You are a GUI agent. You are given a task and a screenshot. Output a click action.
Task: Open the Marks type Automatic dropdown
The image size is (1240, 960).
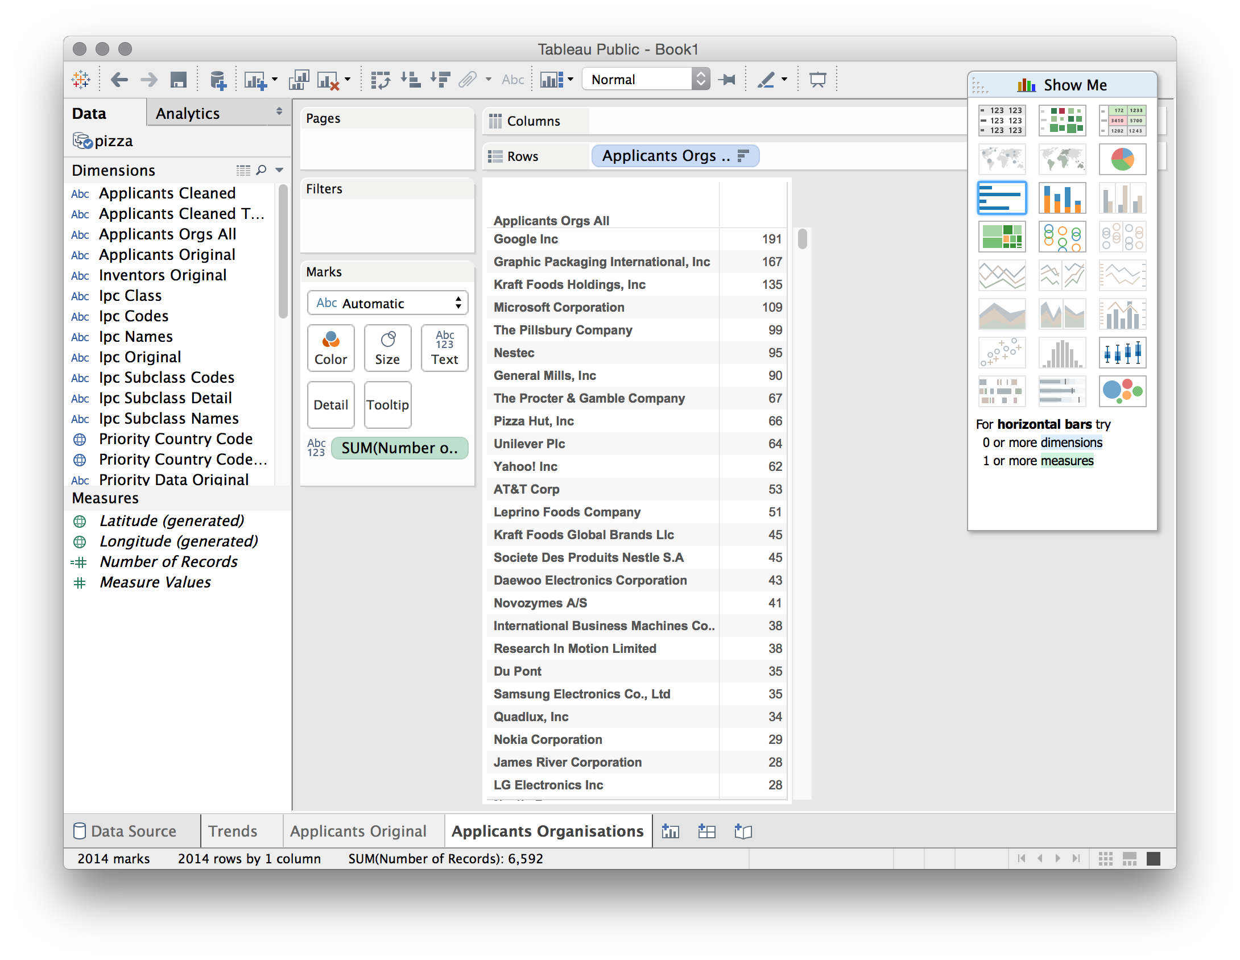click(387, 303)
